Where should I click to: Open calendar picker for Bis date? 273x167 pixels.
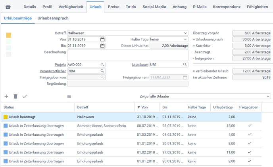tap(102, 46)
